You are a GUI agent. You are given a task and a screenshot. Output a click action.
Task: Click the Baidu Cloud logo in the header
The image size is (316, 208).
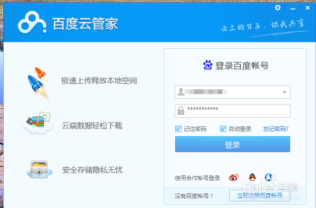[32, 22]
